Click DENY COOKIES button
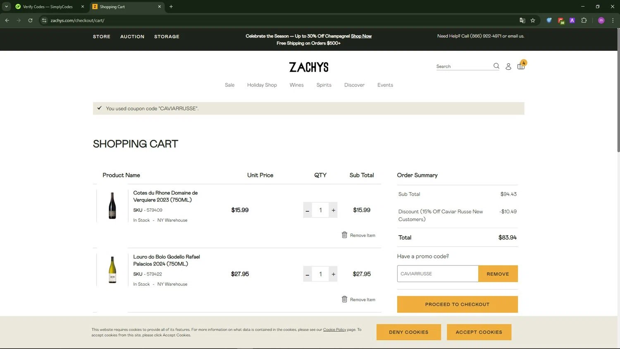 point(408,332)
